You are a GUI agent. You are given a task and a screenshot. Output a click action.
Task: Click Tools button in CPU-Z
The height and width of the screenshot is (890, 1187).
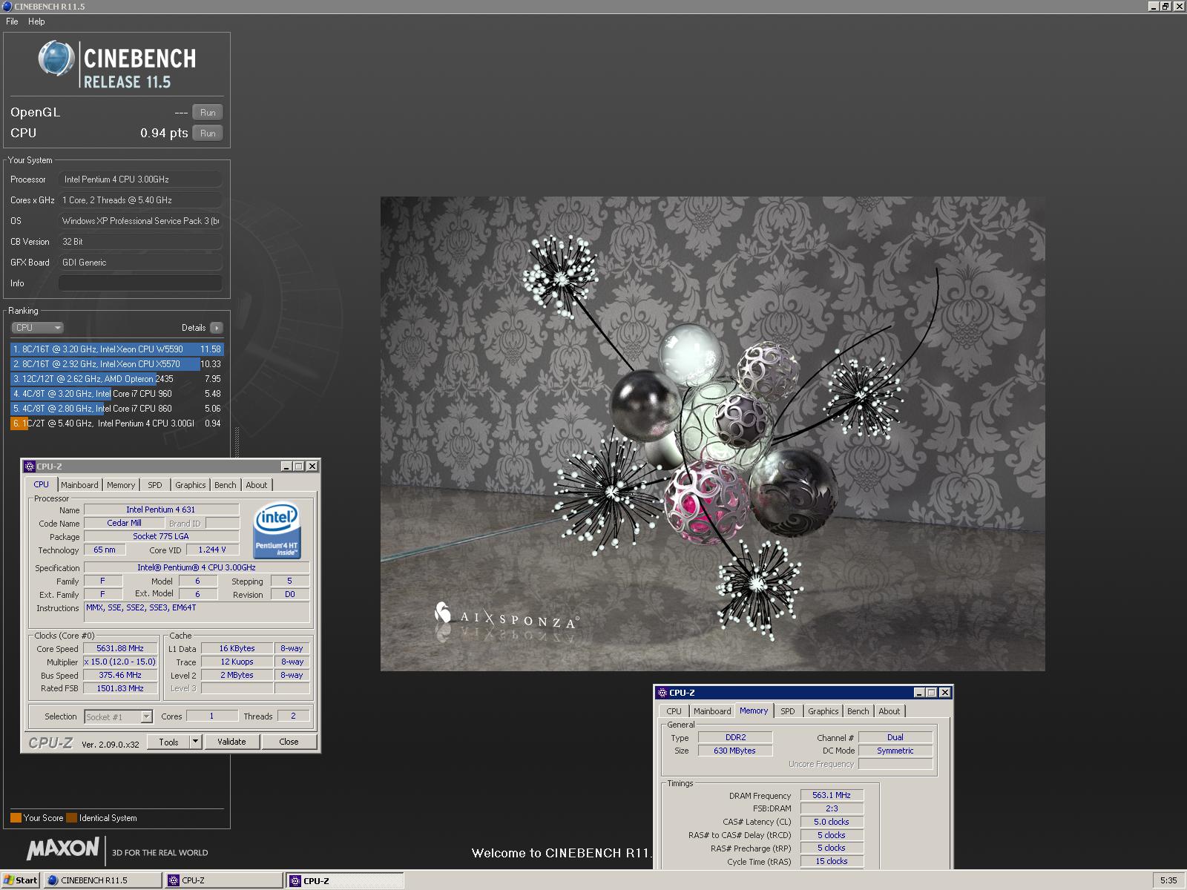168,742
